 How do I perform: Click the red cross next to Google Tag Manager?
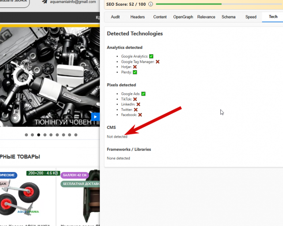(x=158, y=62)
